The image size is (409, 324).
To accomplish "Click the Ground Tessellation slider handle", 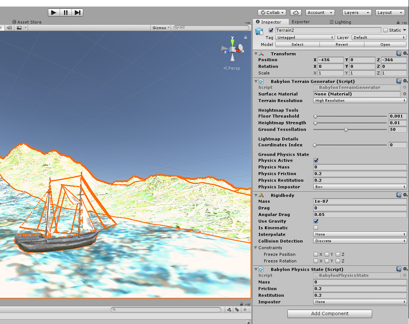I will tap(346, 130).
